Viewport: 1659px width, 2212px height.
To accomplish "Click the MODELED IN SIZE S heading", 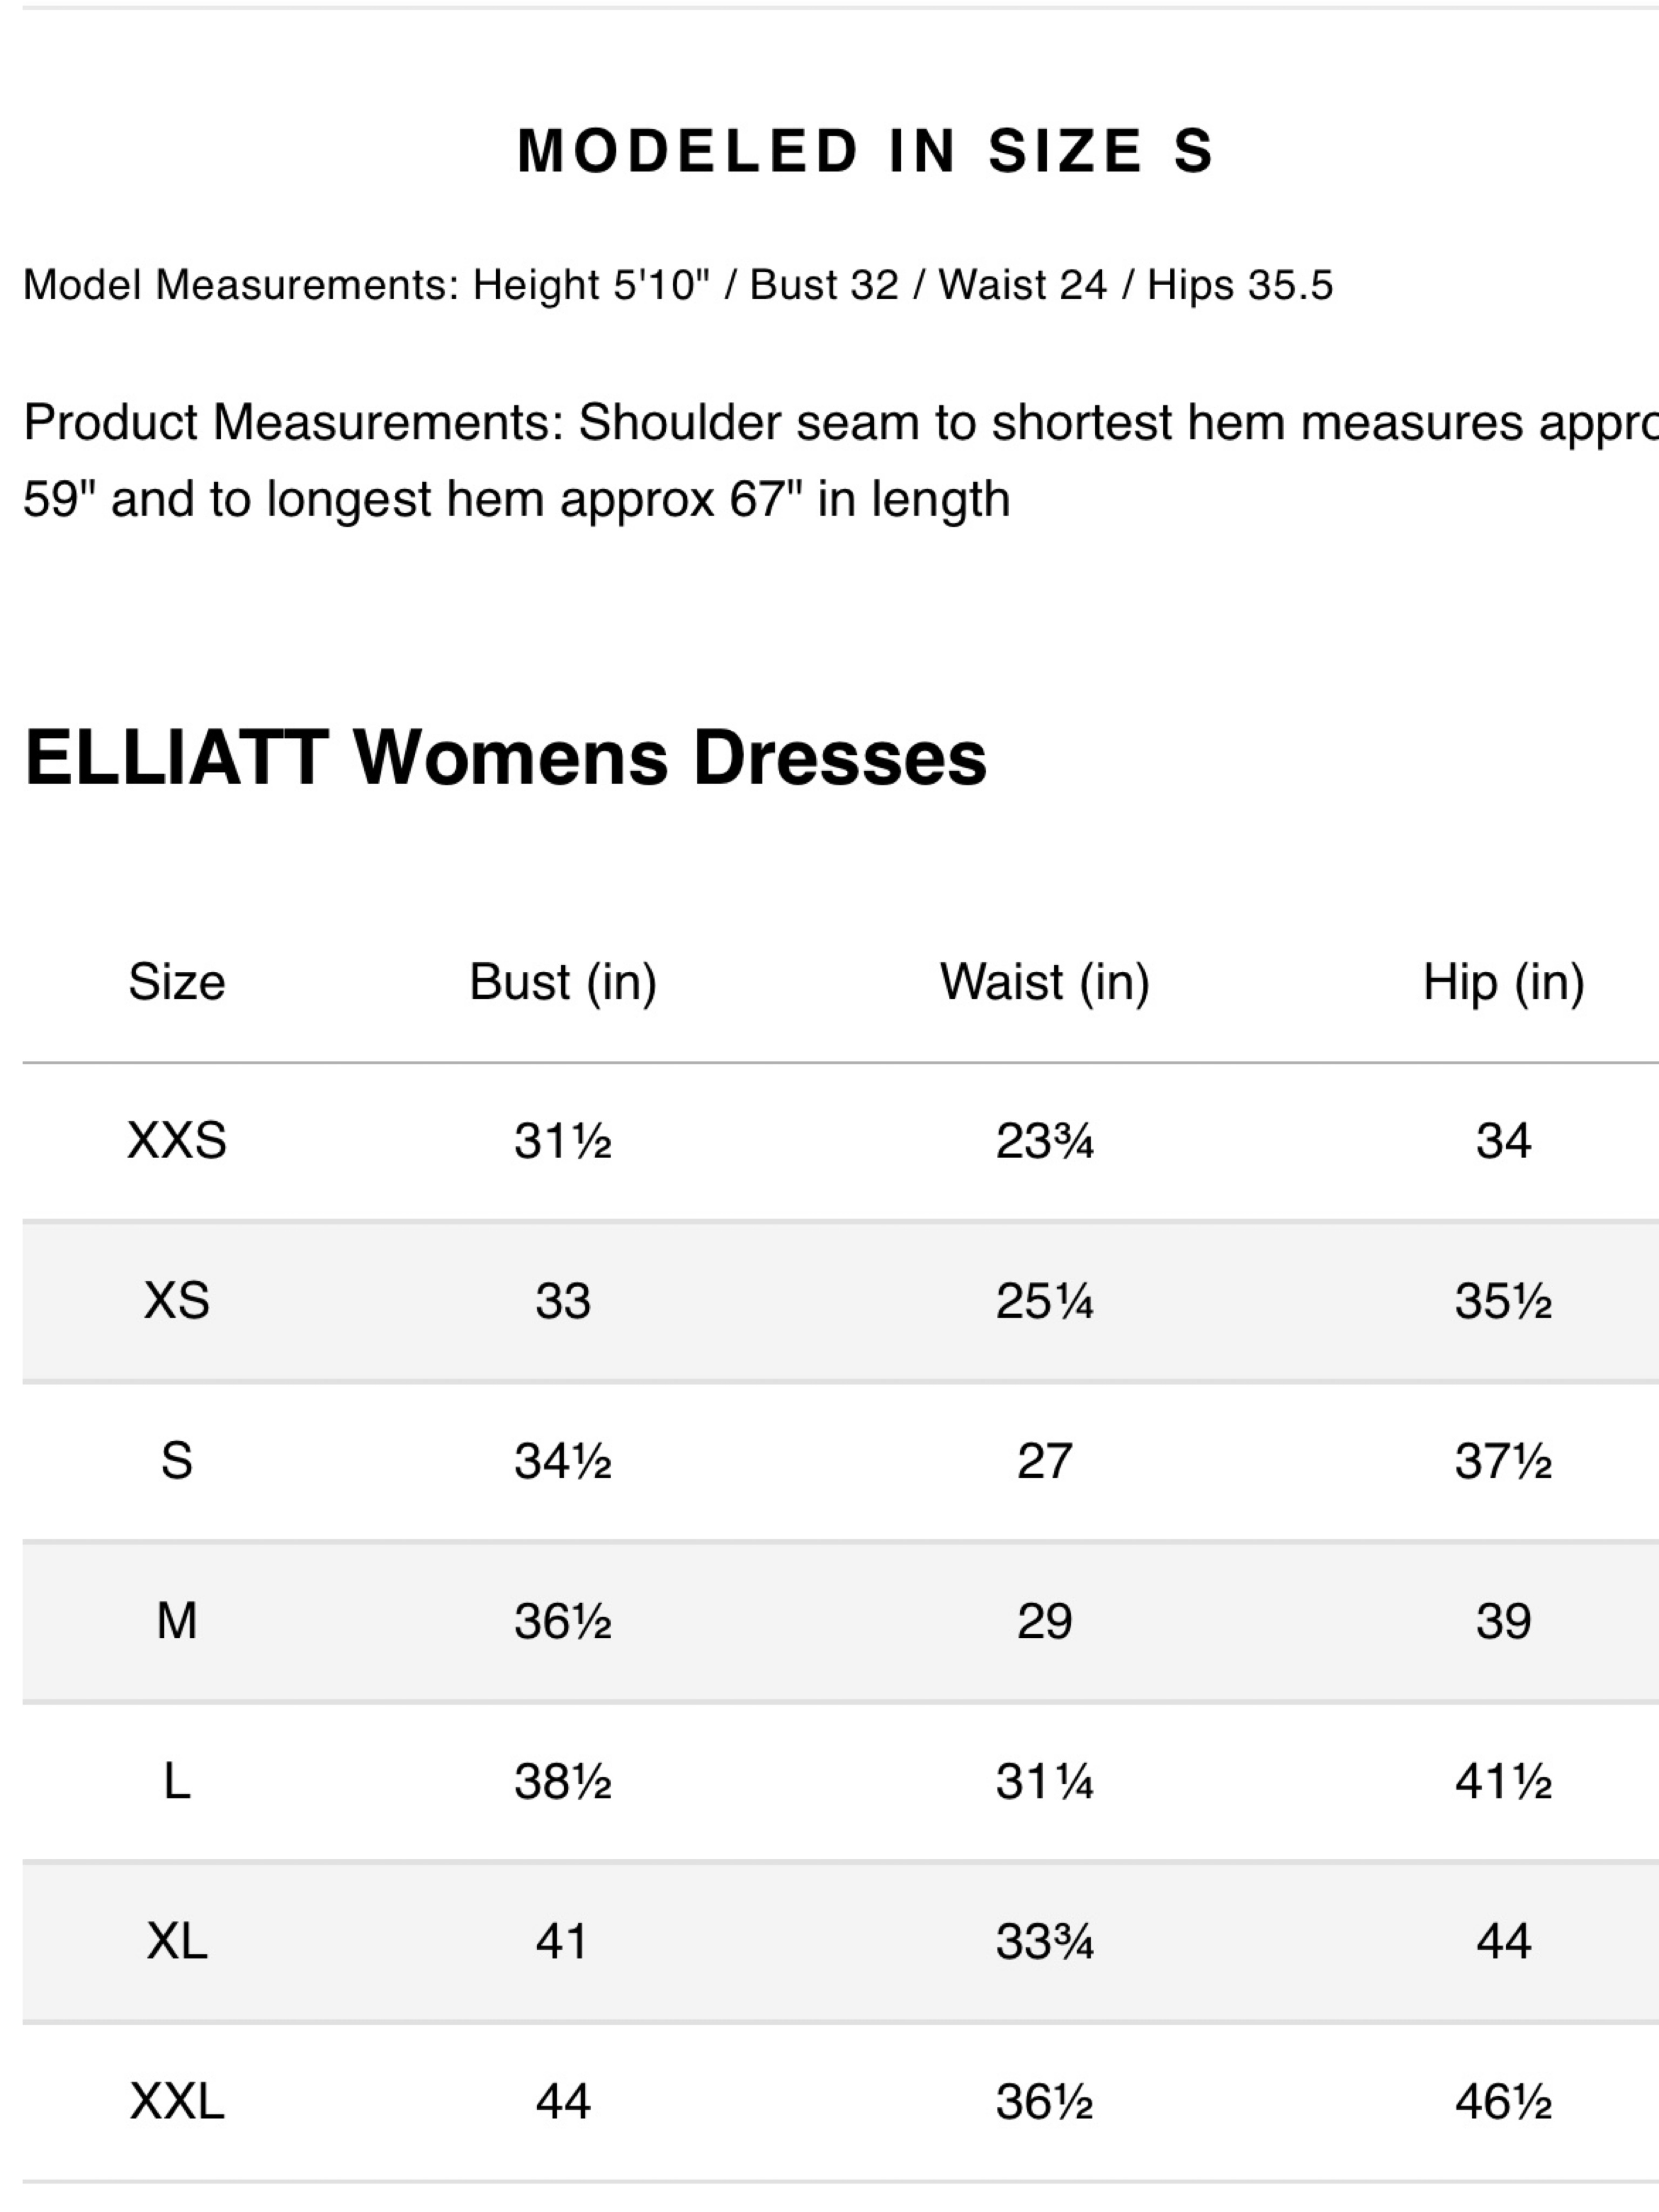I will 865,151.
